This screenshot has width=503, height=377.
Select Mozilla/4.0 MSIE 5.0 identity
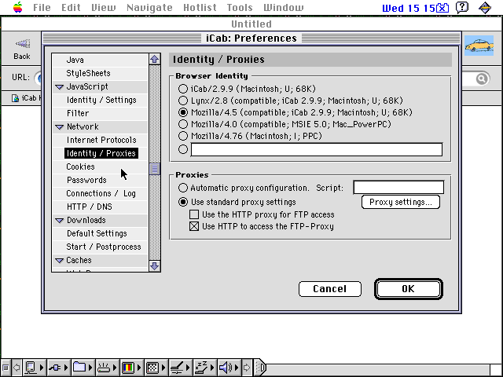click(x=183, y=124)
